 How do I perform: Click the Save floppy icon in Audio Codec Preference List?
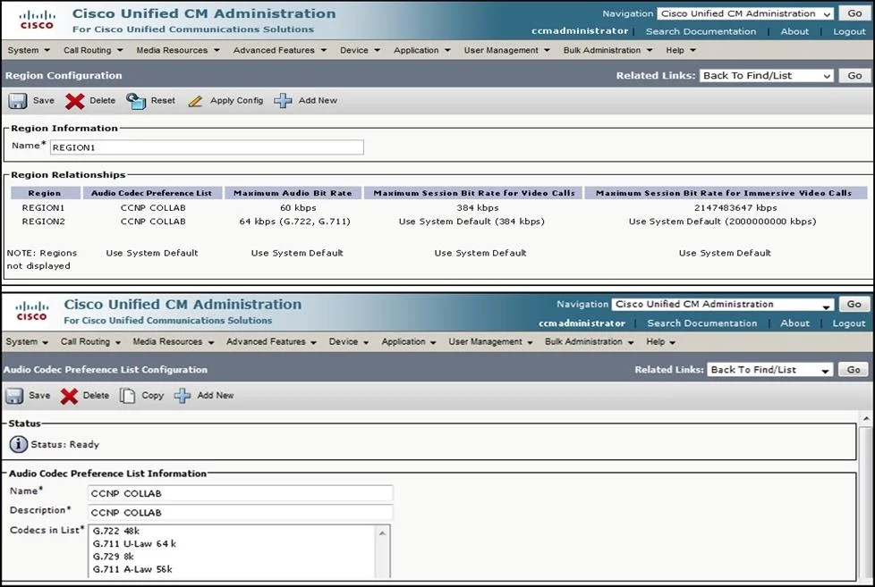tap(14, 396)
